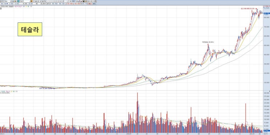Click the 종가 단순 5 moving average legend
The height and width of the screenshot is (135, 270).
19,7
